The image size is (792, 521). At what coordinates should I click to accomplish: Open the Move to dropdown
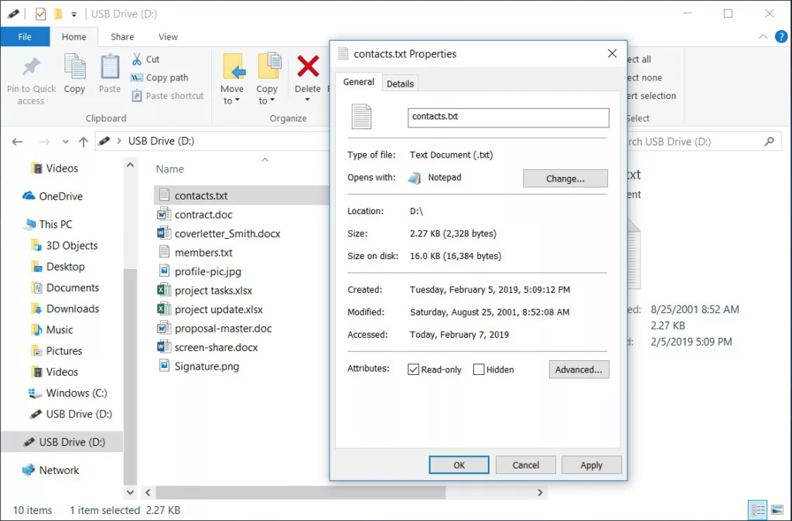[232, 95]
